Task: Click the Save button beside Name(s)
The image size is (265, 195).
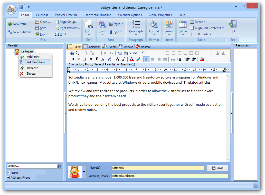Action: (x=217, y=168)
